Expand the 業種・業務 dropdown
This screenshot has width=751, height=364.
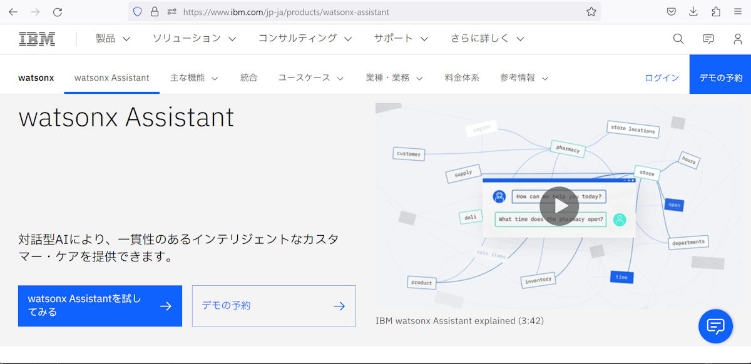[x=394, y=78]
